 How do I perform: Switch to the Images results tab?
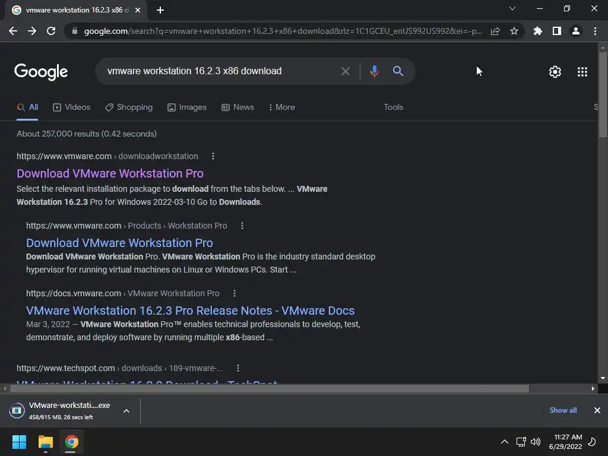point(187,107)
